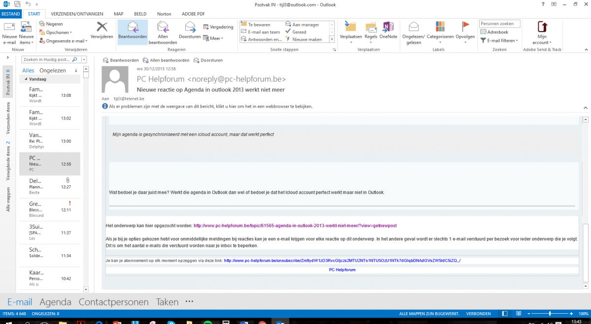The width and height of the screenshot is (591, 324).
Task: Open the pc-helpforum unsubscribe link
Action: (x=342, y=261)
